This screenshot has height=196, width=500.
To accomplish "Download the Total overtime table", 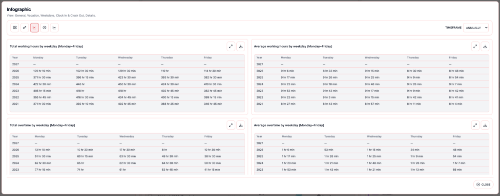I will pos(241,125).
